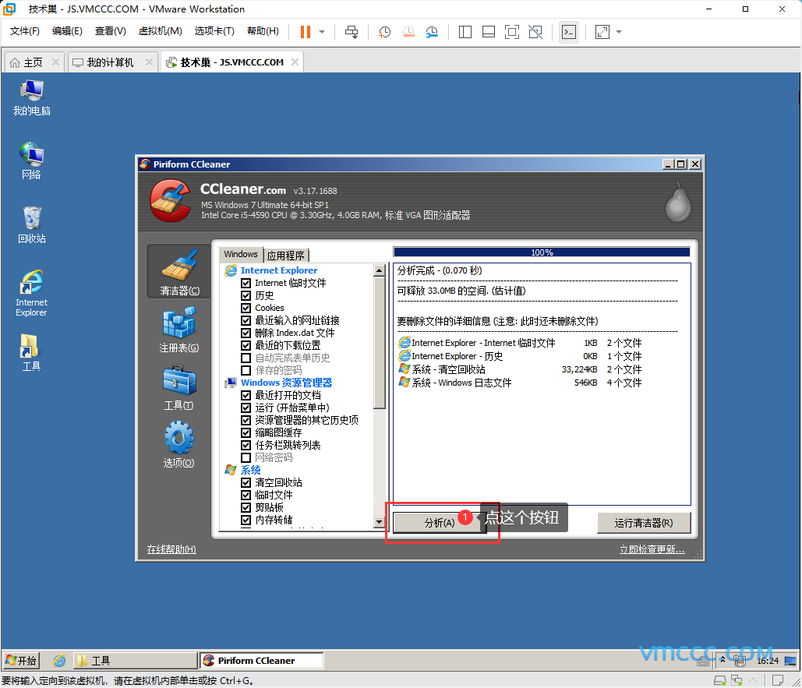Select the 系统 - 清空回收站 result row
Image resolution: width=802 pixels, height=688 pixels.
(520, 369)
